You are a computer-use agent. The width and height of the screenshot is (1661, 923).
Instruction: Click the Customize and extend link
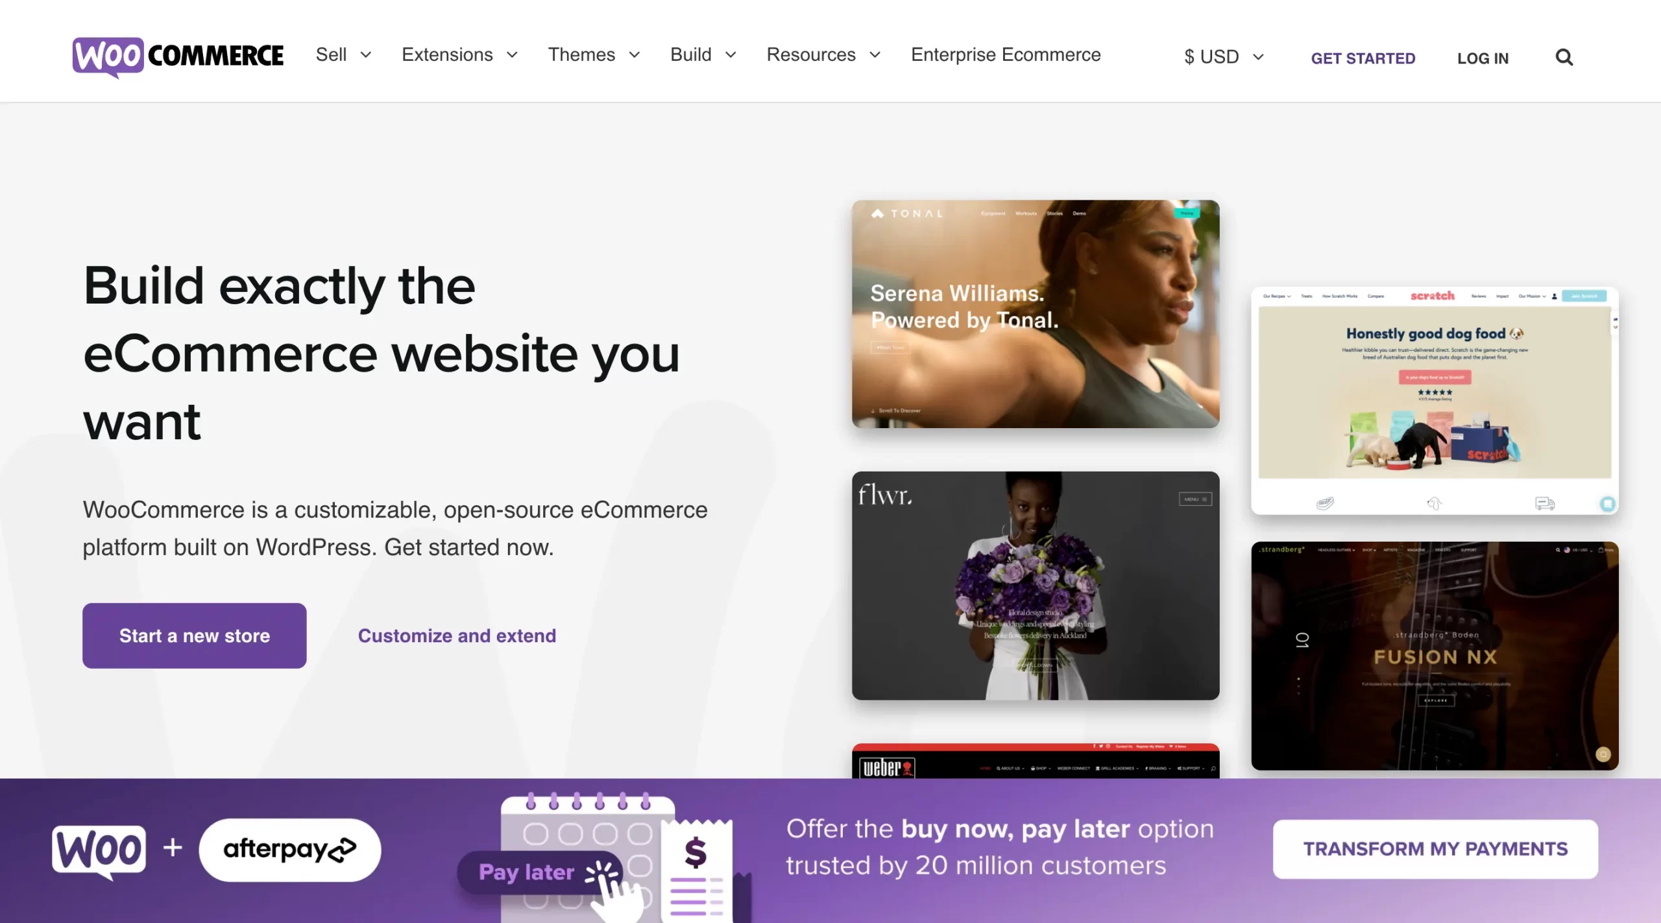(x=457, y=636)
